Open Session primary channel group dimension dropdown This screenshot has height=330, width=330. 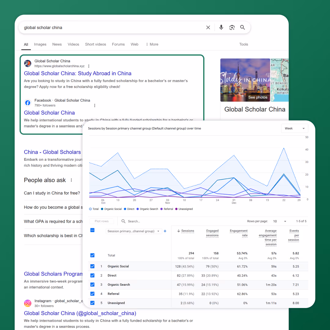134,231
